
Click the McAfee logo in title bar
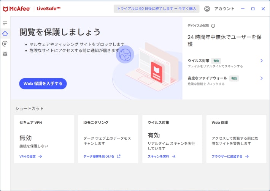[16, 9]
